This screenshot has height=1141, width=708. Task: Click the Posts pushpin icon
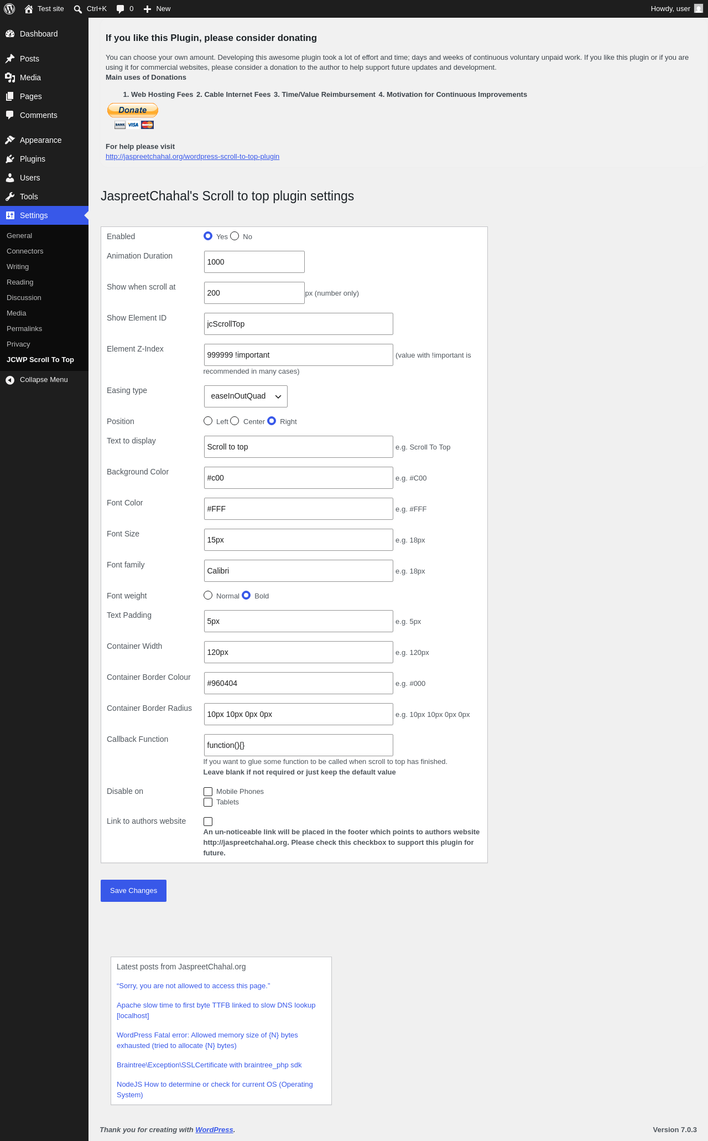[x=10, y=59]
